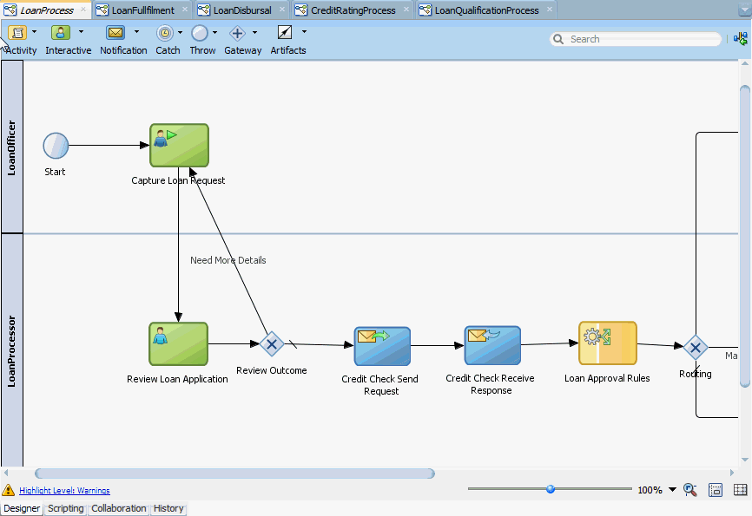Close the LoanDisbursal tab
The width and height of the screenshot is (752, 516).
click(282, 9)
